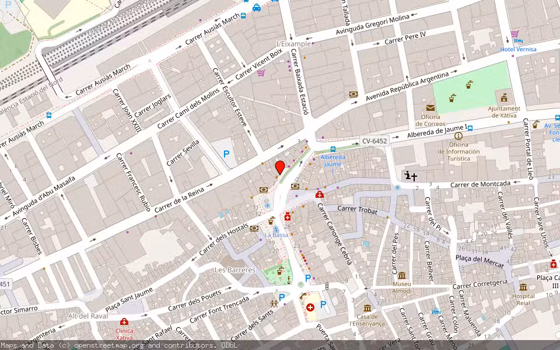Click the bus stop icon above Alberedа Jaume
Viewport: 560px width, 350px height.
(x=333, y=149)
